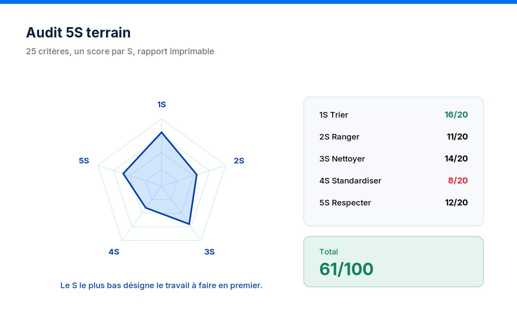Click the 5S axis label on radar
517x323 pixels.
click(x=84, y=161)
